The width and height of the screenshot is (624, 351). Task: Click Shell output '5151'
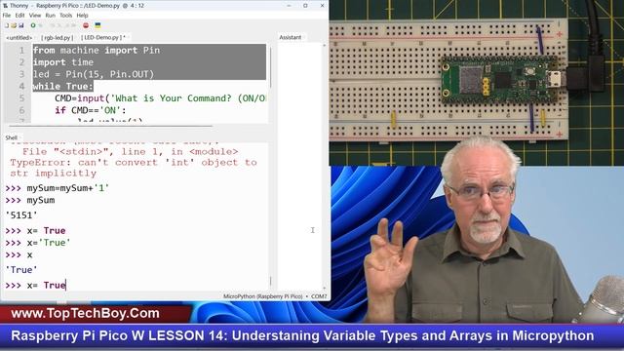pos(21,215)
